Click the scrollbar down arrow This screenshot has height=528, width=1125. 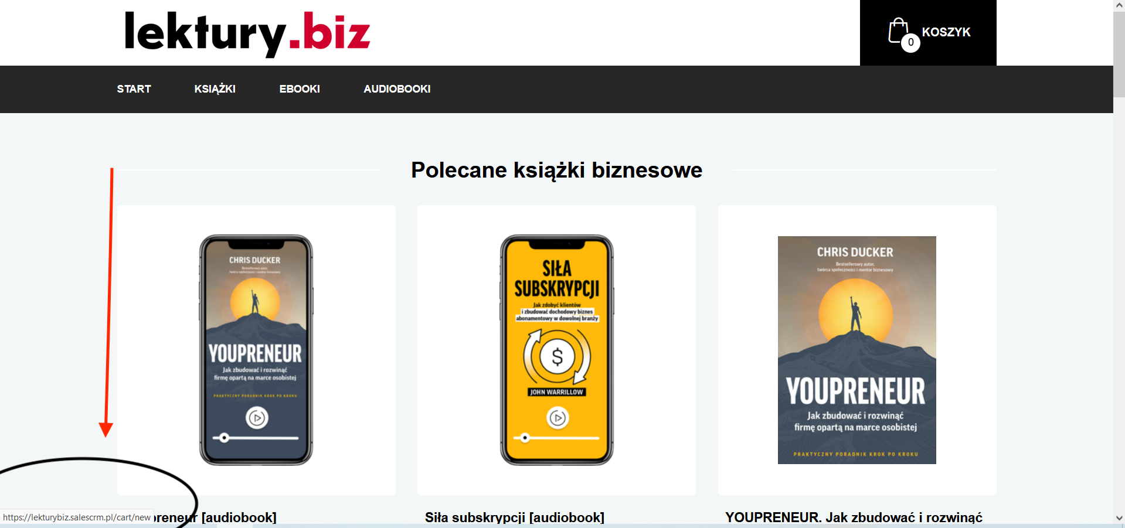[1119, 518]
